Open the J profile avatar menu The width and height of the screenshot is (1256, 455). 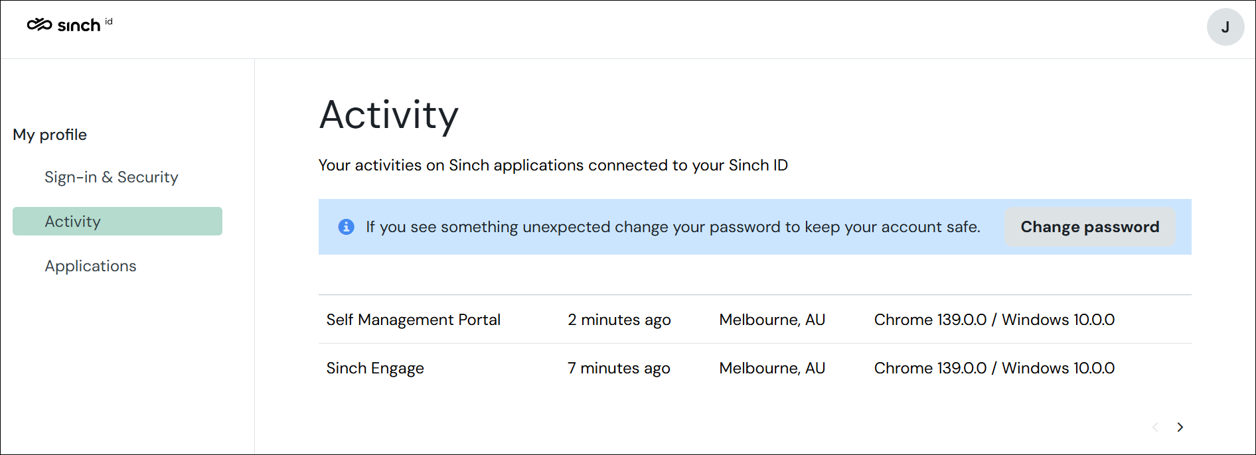(x=1225, y=27)
